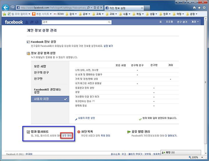Click the help [?] next to 체크인하는 장소
The width and height of the screenshot is (209, 161).
point(93,101)
